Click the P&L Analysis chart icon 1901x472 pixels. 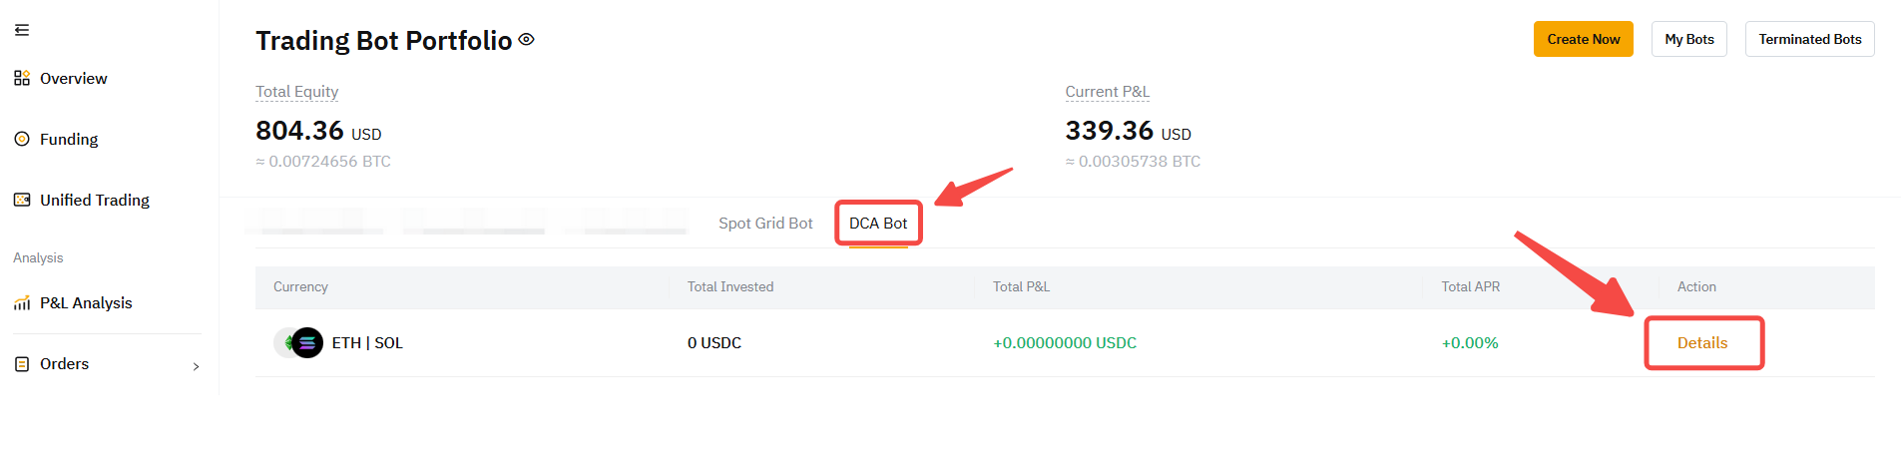point(22,303)
